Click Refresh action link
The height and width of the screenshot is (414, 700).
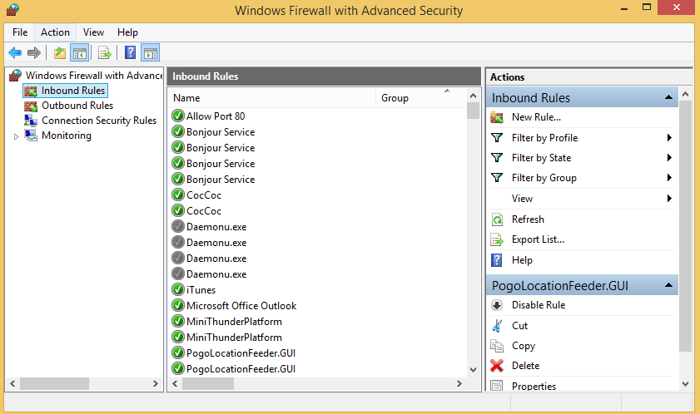(x=528, y=219)
